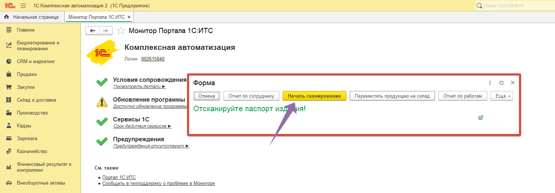Viewport: 555px width, 193px height.
Task: Click the search field Поиск Ctrl+Shift+F
Action: click(515, 6)
